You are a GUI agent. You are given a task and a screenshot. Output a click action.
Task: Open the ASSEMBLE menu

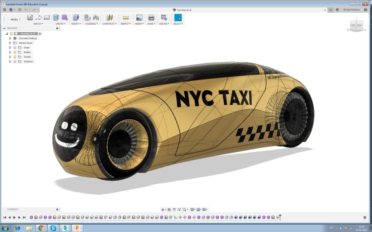point(91,24)
